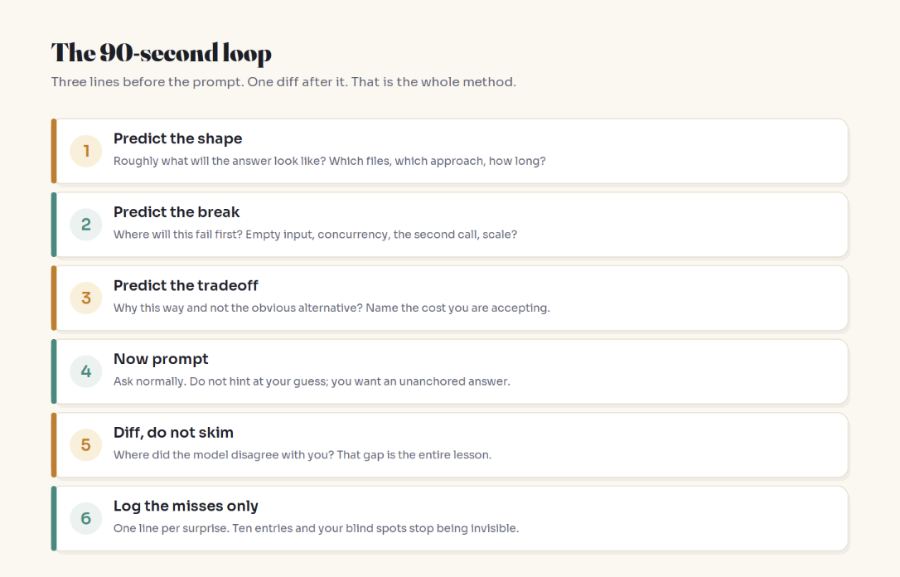Click the number 2 circle badge
900x577 pixels.
click(x=86, y=225)
